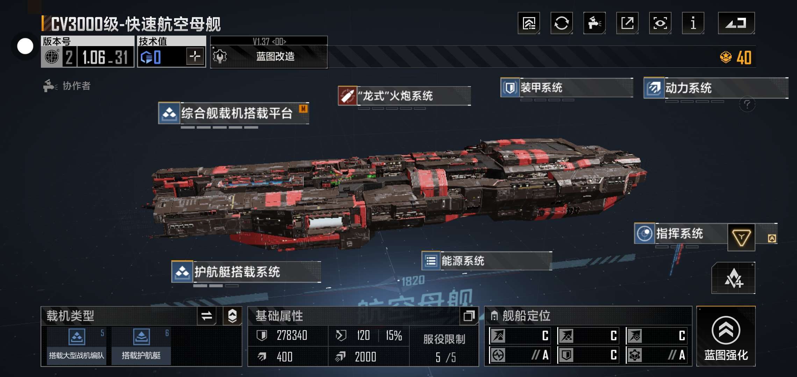The height and width of the screenshot is (377, 797).
Task: Click the refresh rotation icon in top toolbar
Action: coord(561,23)
